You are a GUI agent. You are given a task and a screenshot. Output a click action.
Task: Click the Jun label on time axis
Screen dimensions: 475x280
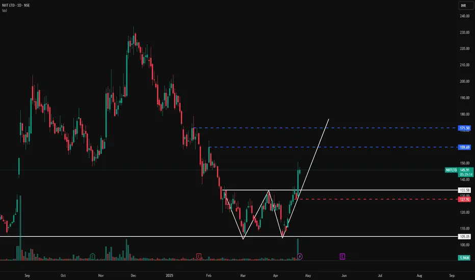(344, 275)
